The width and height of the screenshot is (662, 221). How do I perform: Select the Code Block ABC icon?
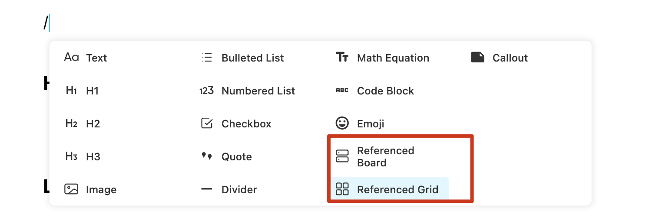pos(342,91)
